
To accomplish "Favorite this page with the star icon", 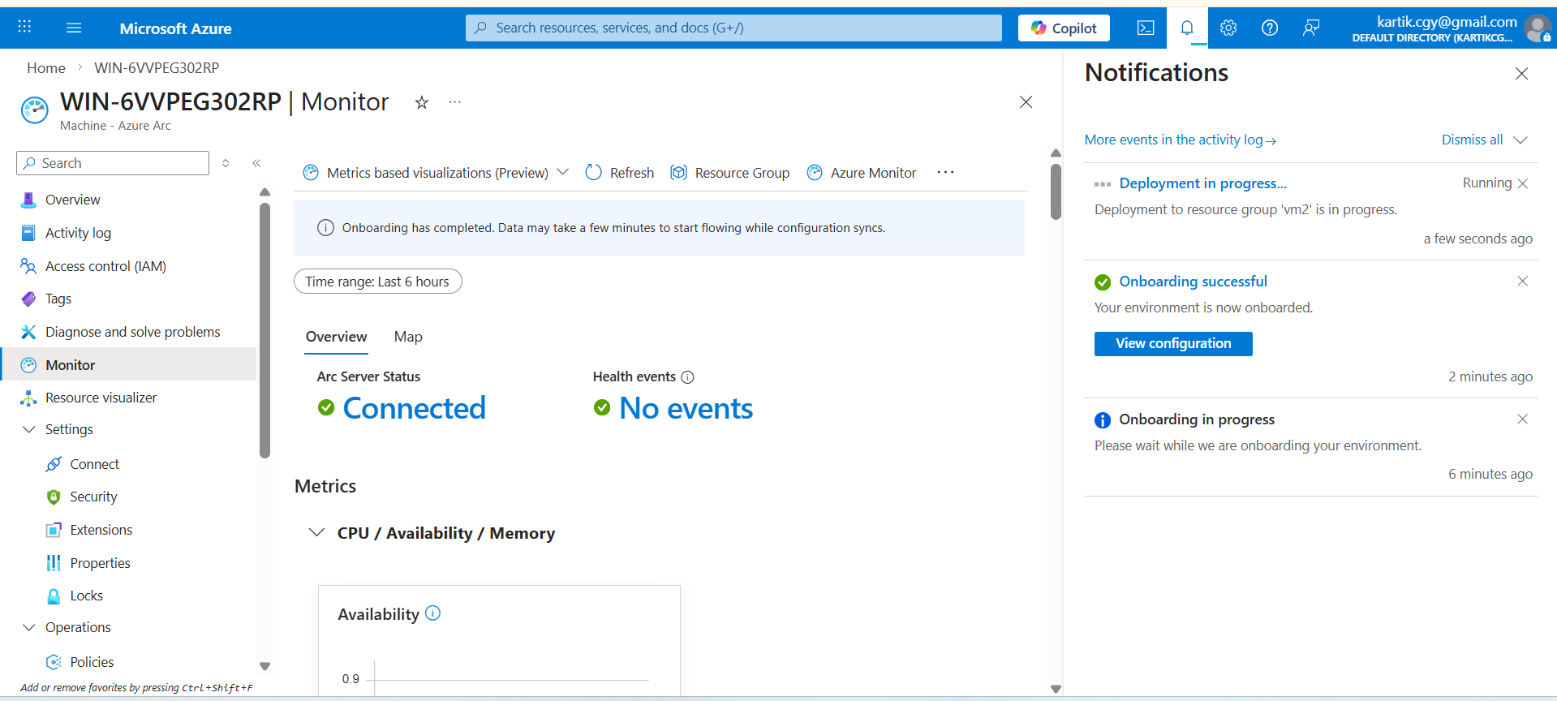I will point(422,102).
